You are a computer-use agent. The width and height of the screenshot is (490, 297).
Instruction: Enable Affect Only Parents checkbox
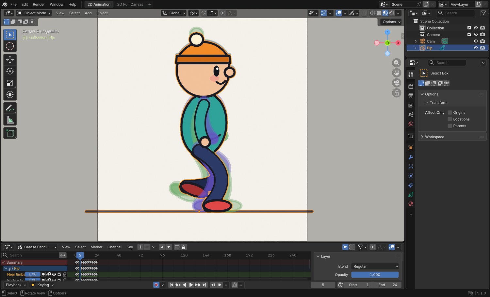(x=450, y=126)
